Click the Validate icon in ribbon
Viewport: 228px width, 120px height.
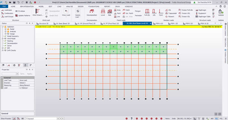(x=221, y=12)
